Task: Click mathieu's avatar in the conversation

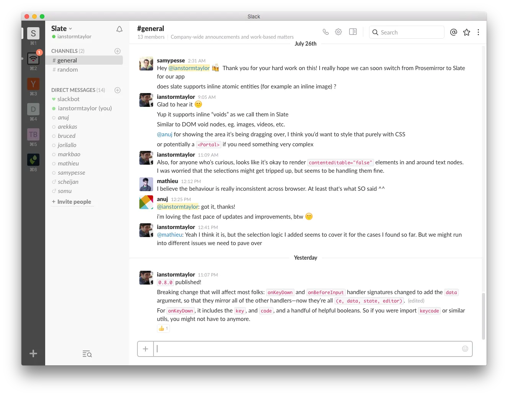Action: [x=146, y=184]
